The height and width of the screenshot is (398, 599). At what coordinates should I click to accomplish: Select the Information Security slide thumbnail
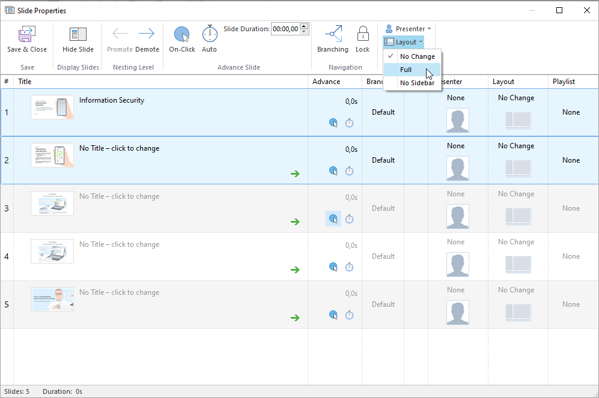(52, 107)
